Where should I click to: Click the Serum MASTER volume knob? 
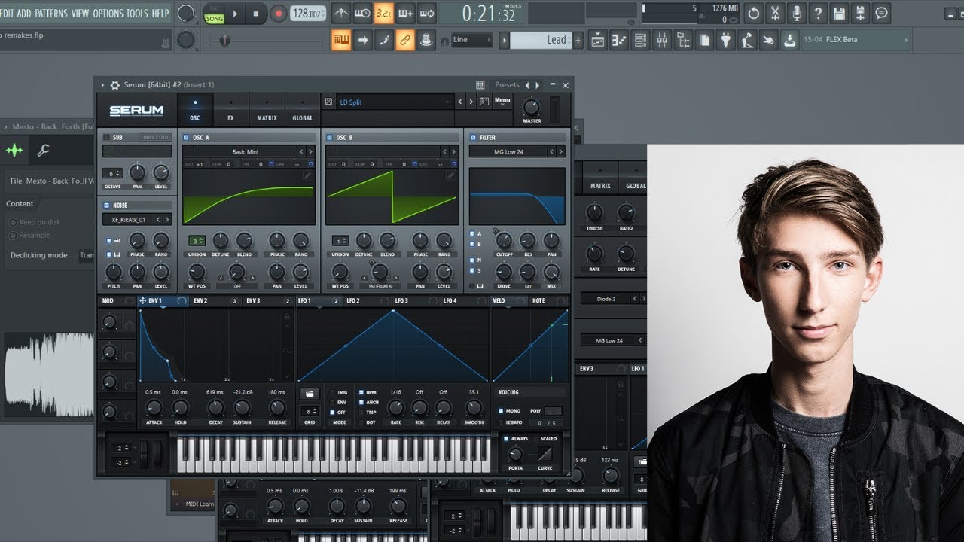pyautogui.click(x=531, y=106)
